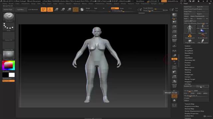The image size is (213, 119).
Task: Click the Rotate view icon in right shelf
Action: click(174, 81)
